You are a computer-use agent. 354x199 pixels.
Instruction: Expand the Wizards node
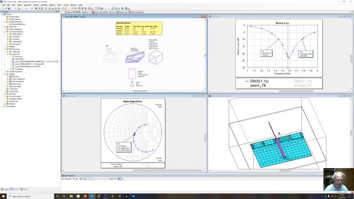[x=5, y=104]
